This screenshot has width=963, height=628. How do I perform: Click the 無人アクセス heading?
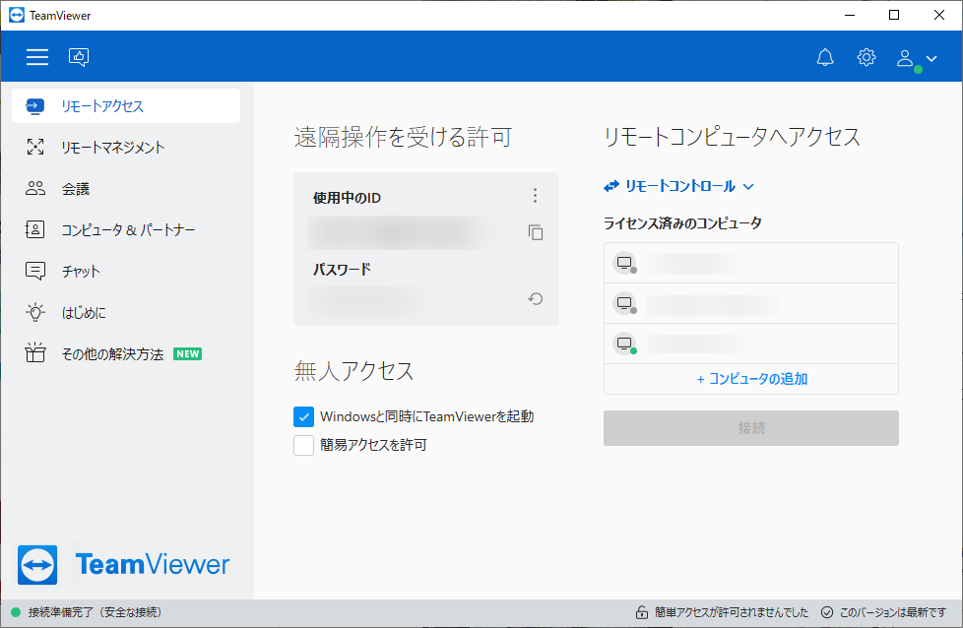pos(353,371)
